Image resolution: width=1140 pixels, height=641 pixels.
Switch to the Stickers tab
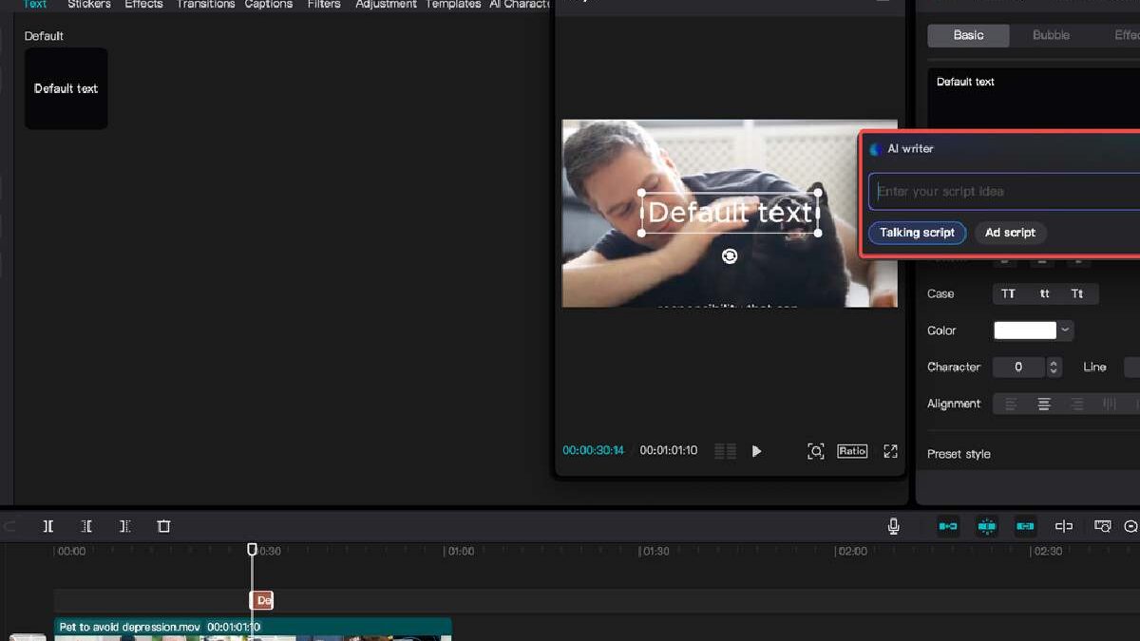tap(88, 5)
